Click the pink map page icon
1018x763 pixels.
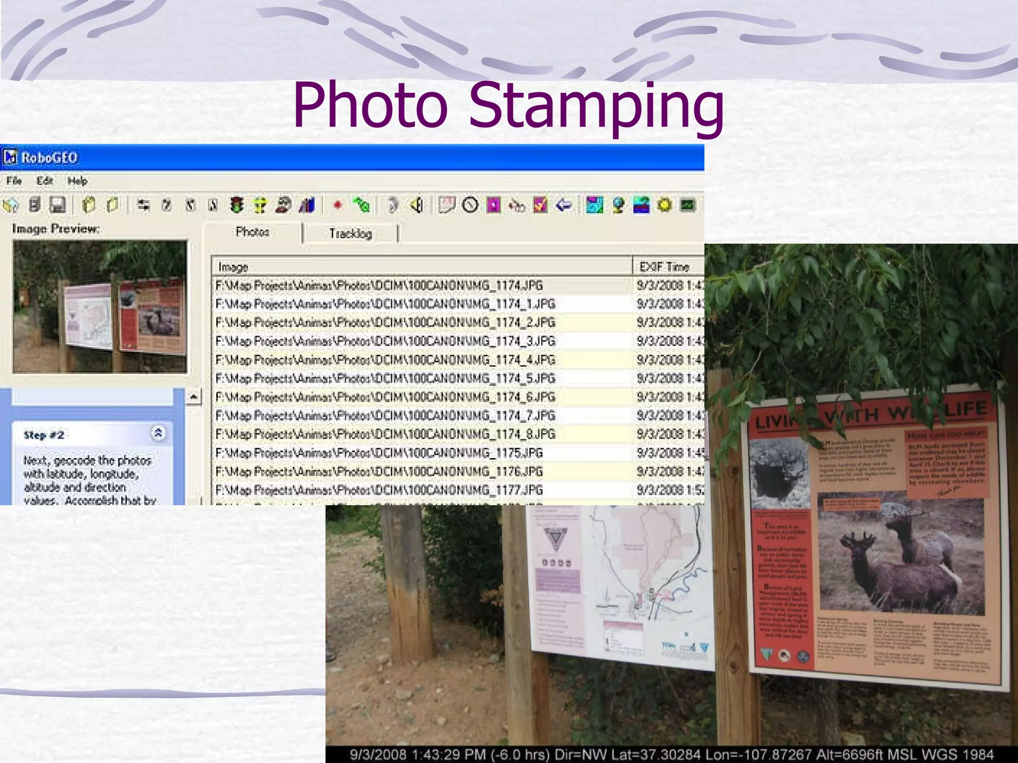[446, 205]
